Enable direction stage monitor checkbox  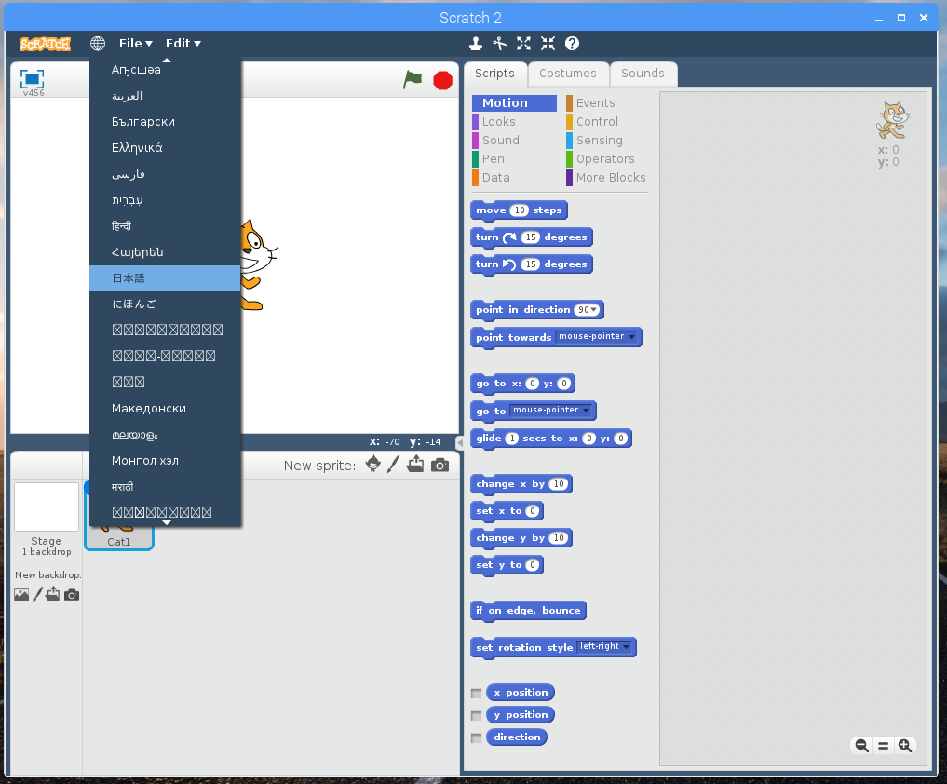(477, 738)
